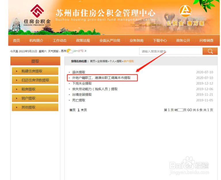Click the date 2019-11-05
221x180 pixels.
(x=205, y=100)
